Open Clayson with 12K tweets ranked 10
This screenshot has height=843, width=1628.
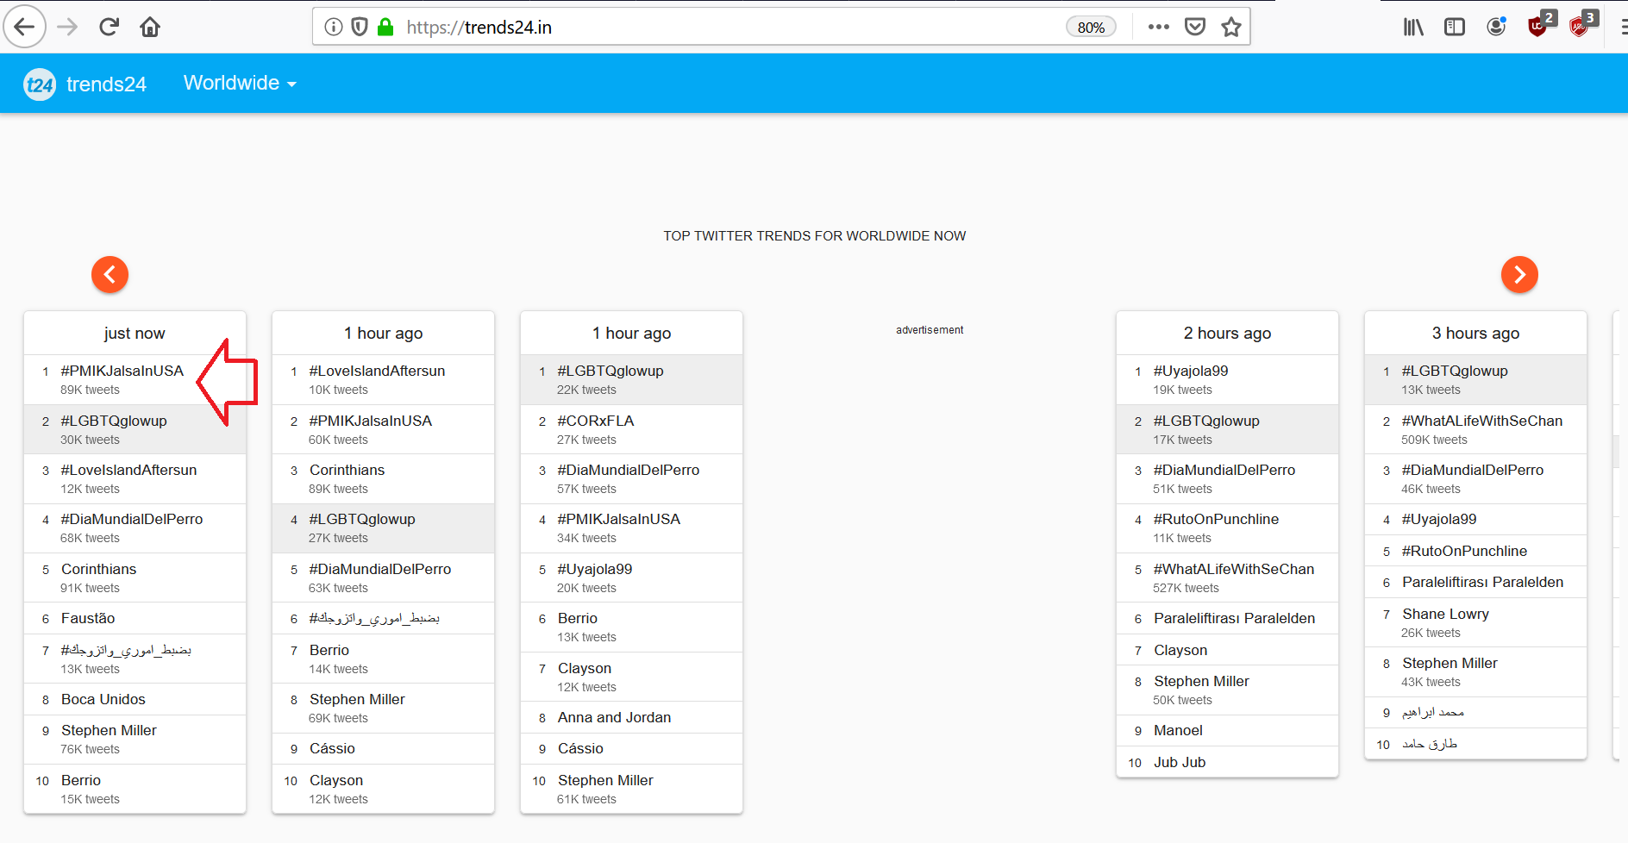(x=336, y=780)
